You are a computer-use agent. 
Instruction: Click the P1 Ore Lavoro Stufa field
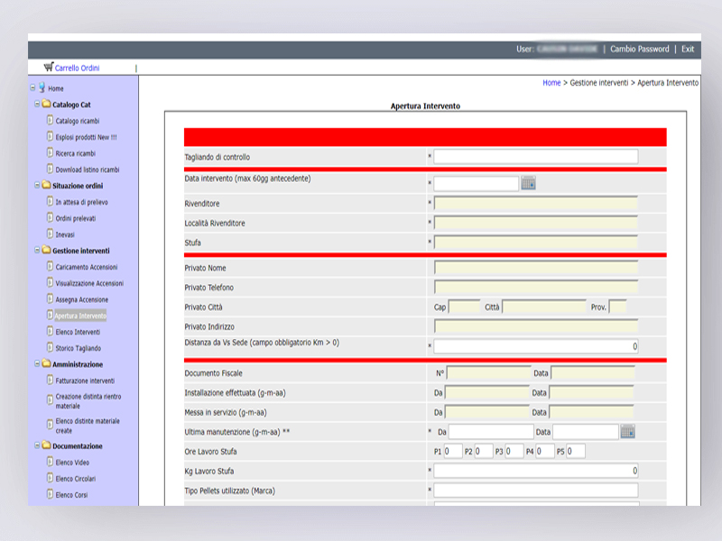[x=452, y=451]
